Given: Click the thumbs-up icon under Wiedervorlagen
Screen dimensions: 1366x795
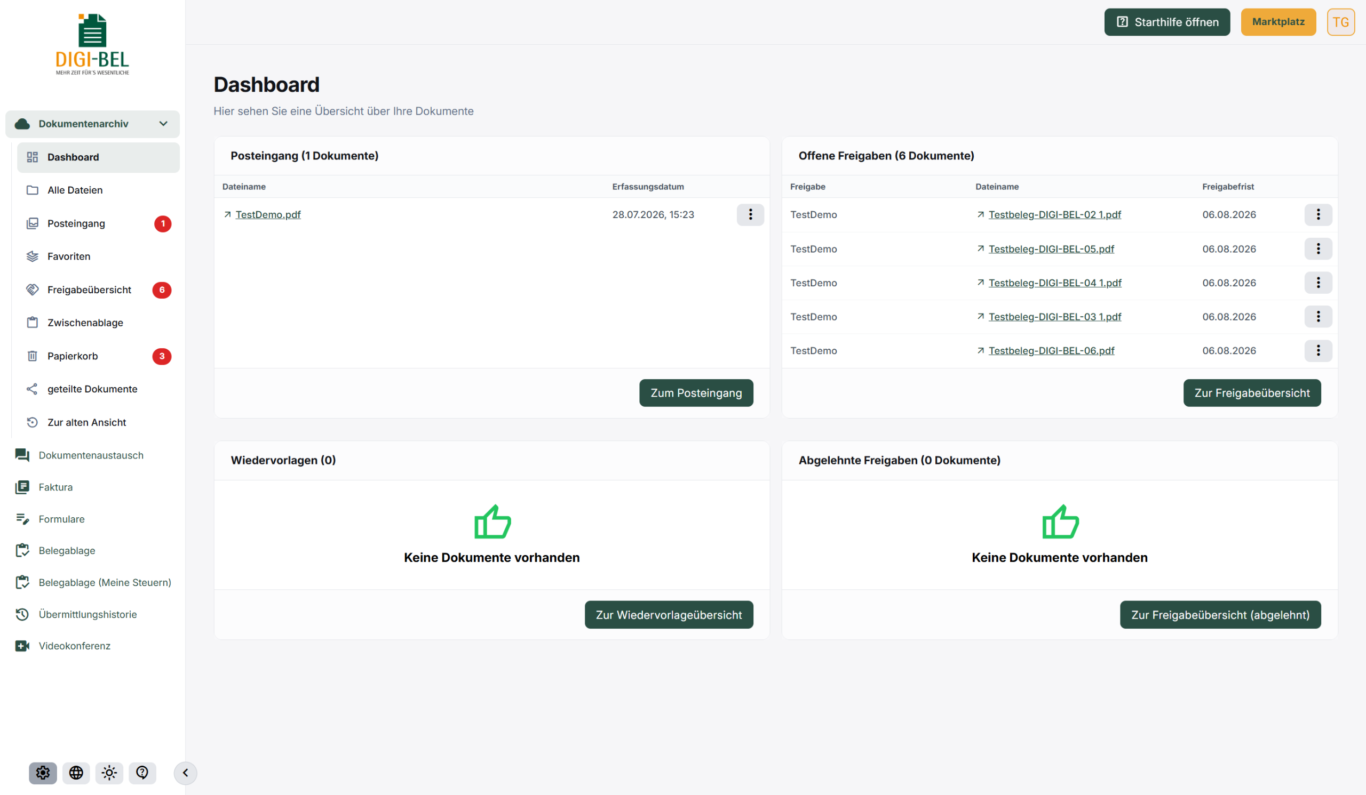Looking at the screenshot, I should pos(492,522).
